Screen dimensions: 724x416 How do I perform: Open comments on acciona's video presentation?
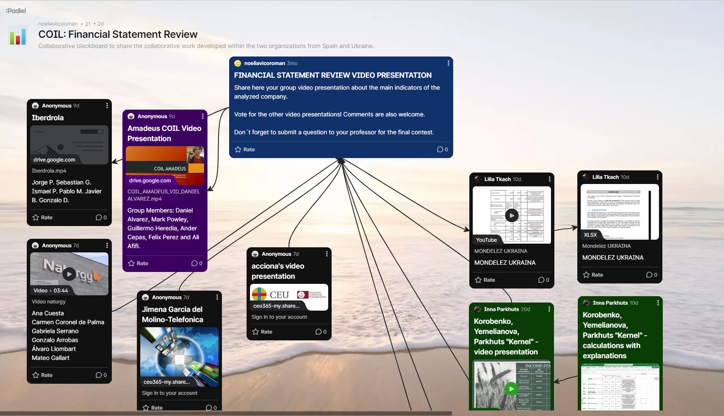pos(321,332)
